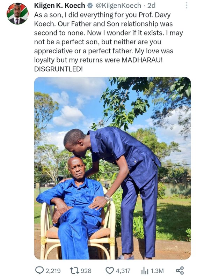Click the 1.3M views count
This screenshot has width=197, height=279.
157,271
